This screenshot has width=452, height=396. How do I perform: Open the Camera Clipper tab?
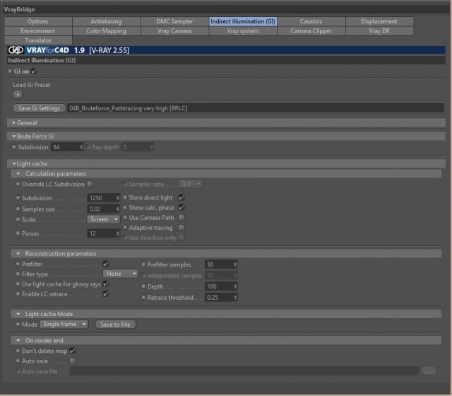[x=311, y=31]
